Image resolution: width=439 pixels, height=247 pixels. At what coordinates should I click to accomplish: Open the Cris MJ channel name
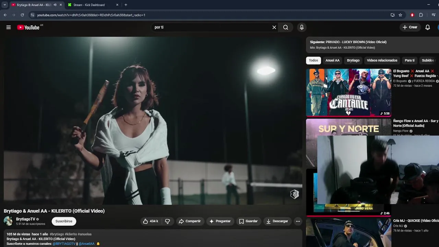click(398, 226)
